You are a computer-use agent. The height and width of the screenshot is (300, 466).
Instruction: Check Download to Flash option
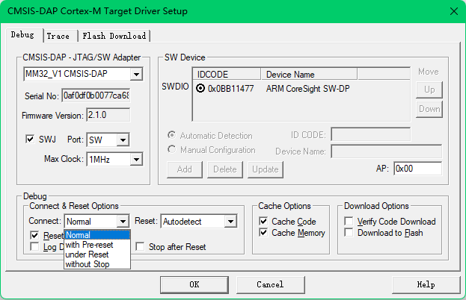(x=349, y=233)
